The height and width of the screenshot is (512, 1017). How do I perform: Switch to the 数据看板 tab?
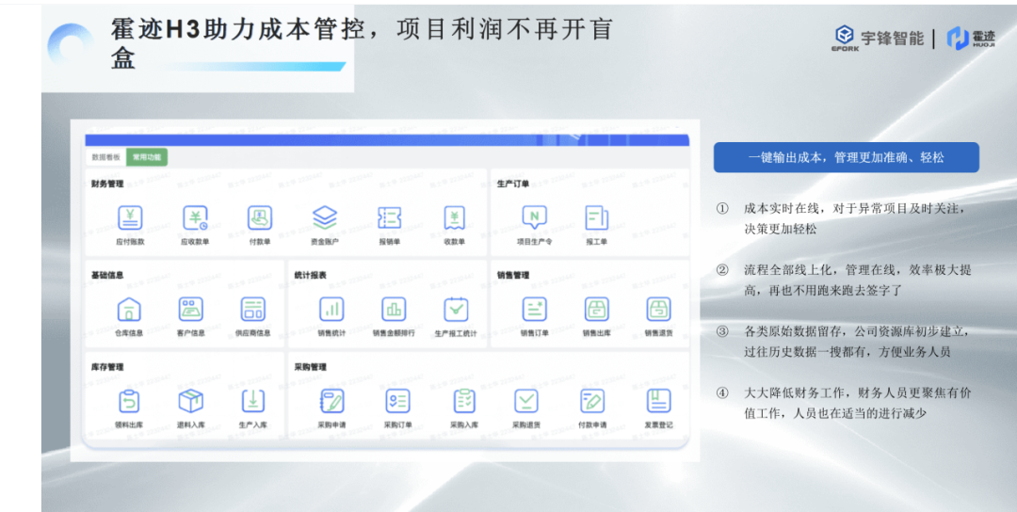point(105,157)
